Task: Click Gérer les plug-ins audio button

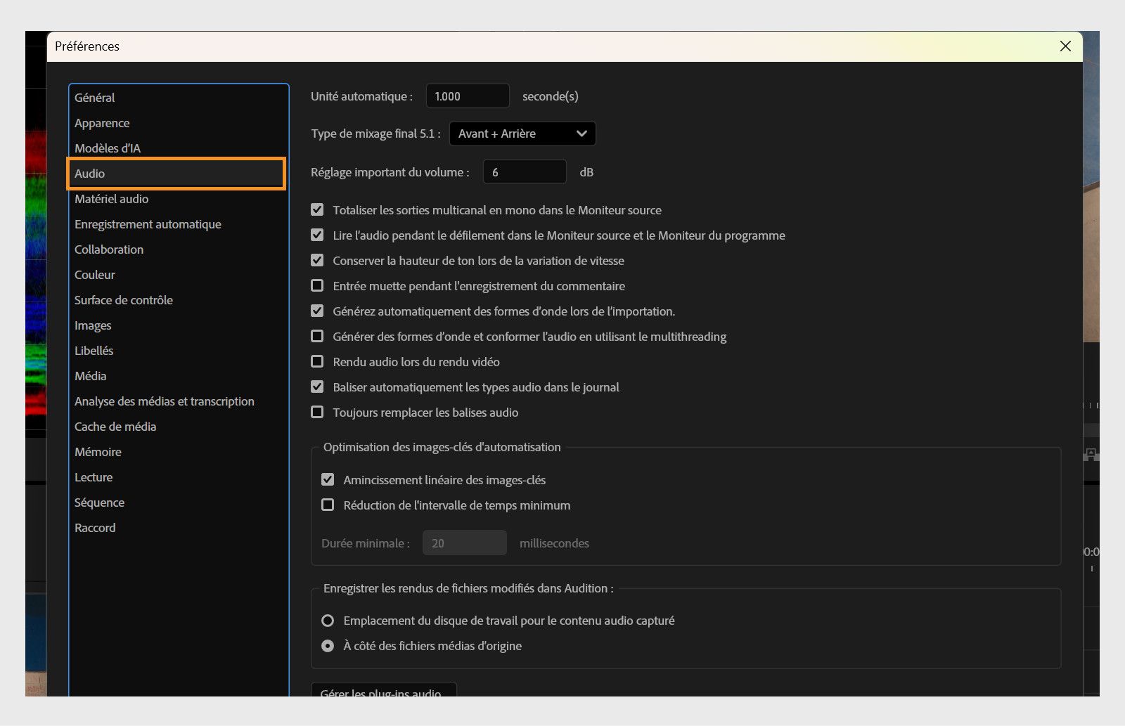Action: tap(384, 690)
